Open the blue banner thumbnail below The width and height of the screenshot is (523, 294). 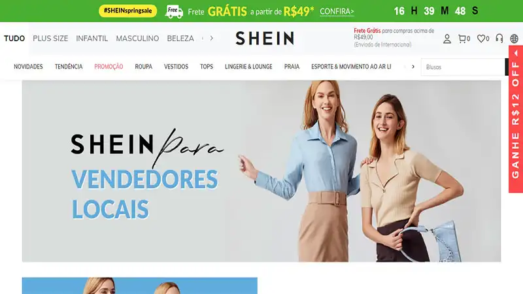click(140, 286)
